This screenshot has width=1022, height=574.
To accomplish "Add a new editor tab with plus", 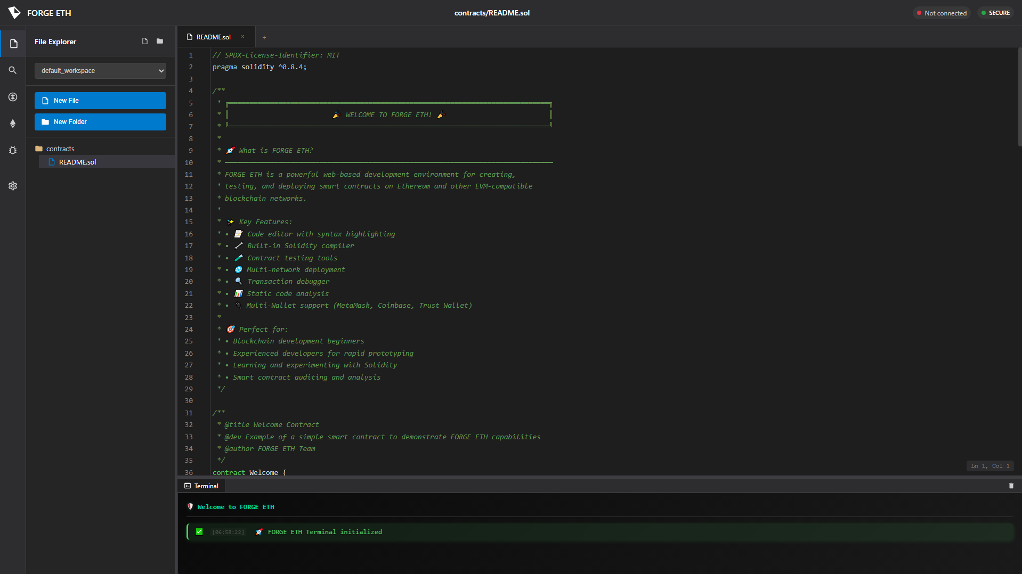I will [x=264, y=37].
